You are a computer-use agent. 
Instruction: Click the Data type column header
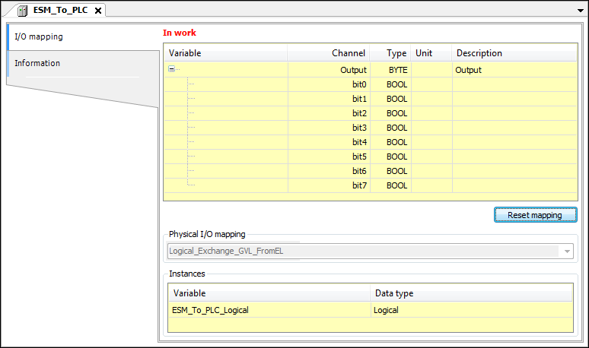(470, 293)
